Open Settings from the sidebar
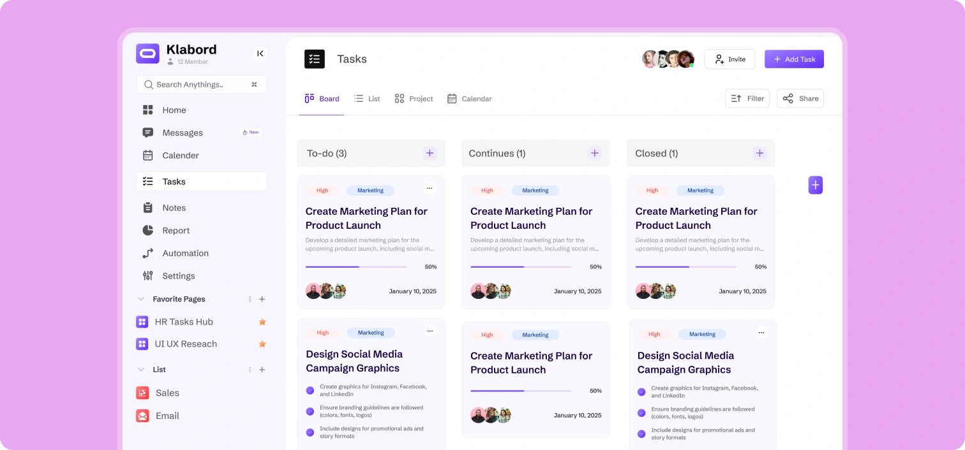This screenshot has height=450, width=965. [177, 275]
